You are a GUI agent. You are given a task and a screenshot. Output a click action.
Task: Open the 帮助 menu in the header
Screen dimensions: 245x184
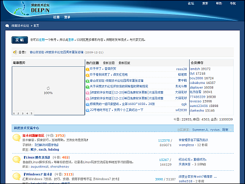tap(219, 3)
